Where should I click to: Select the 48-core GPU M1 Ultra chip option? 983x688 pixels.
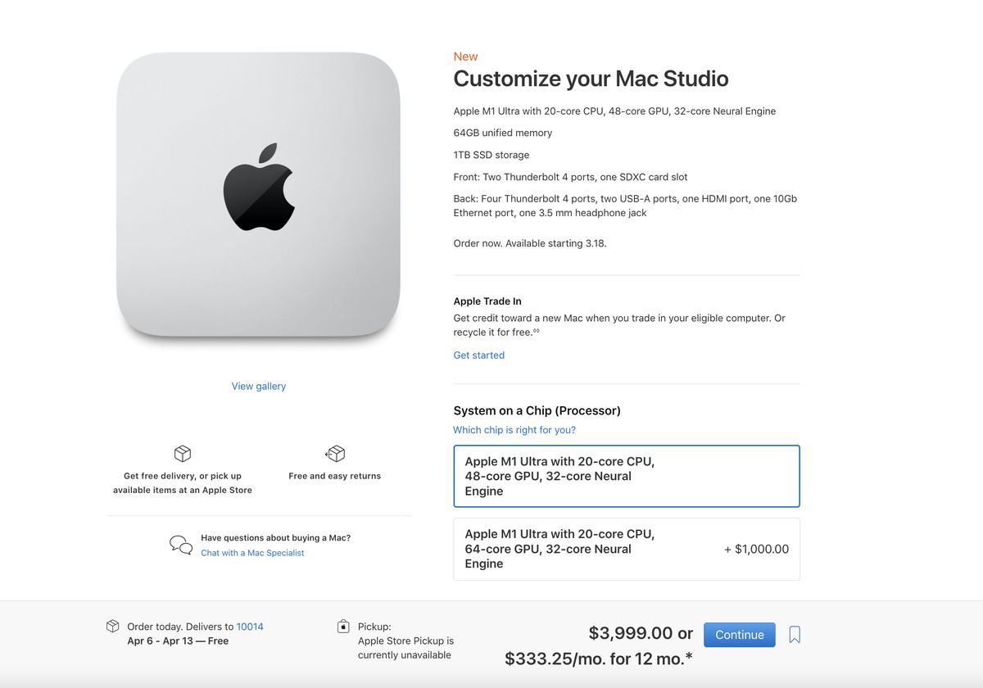[x=627, y=477]
